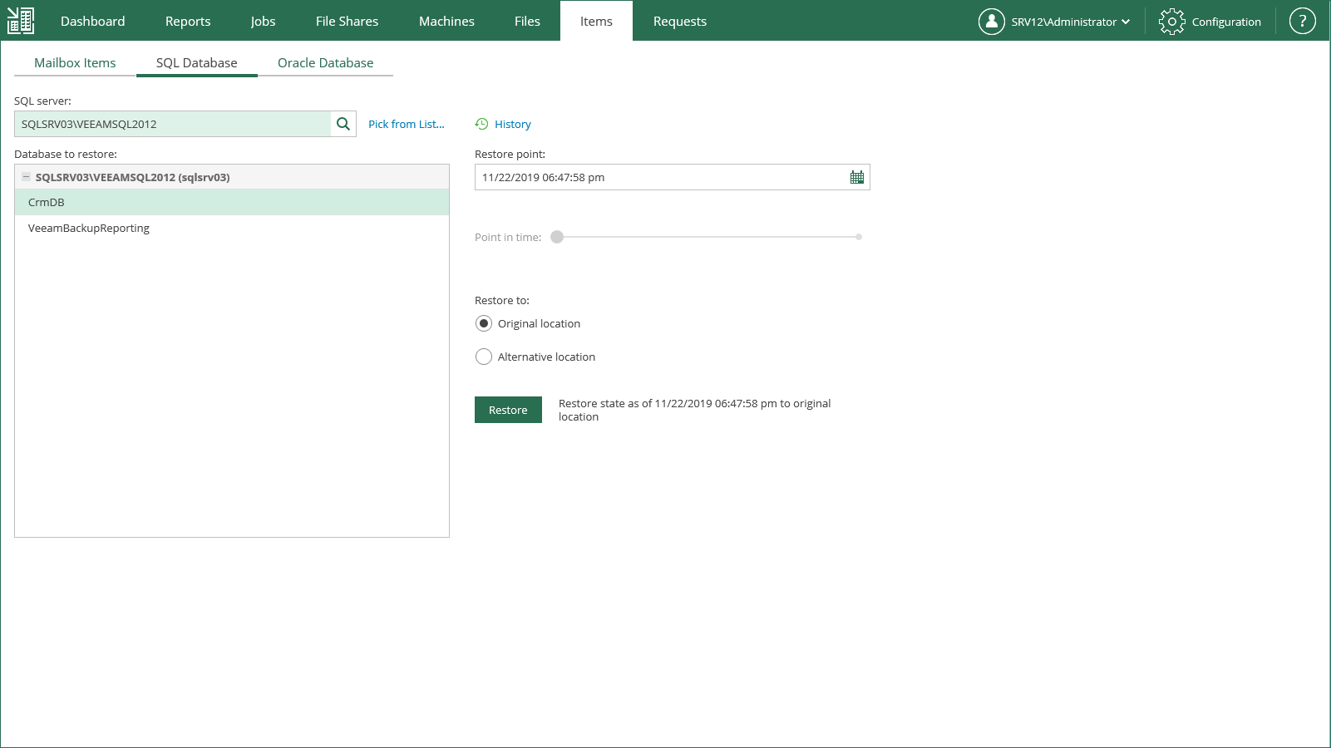Open Configuration settings label
Viewport: 1331px width, 748px height.
pos(1226,22)
